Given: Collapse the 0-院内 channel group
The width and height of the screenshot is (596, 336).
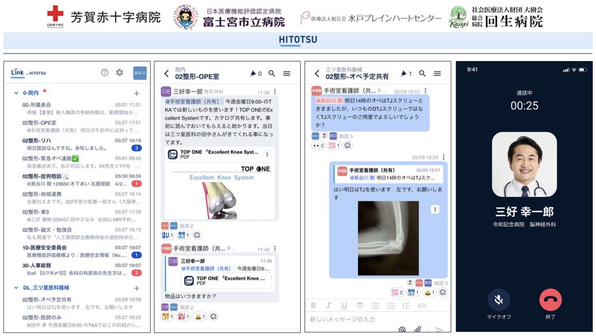Looking at the screenshot, I should point(16,93).
